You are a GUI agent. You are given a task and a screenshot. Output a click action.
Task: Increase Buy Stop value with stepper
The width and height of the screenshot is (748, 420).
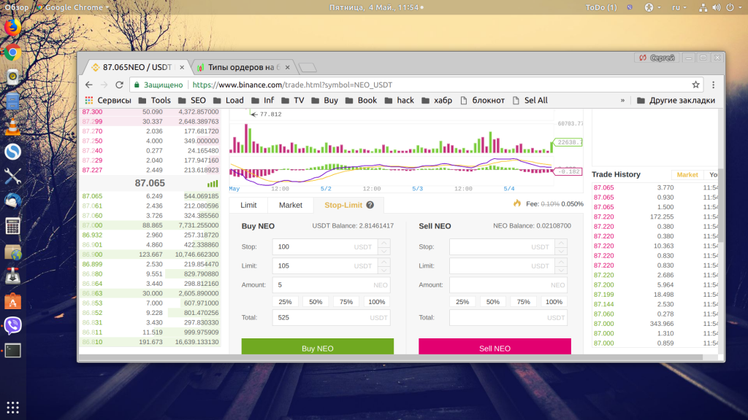[384, 243]
